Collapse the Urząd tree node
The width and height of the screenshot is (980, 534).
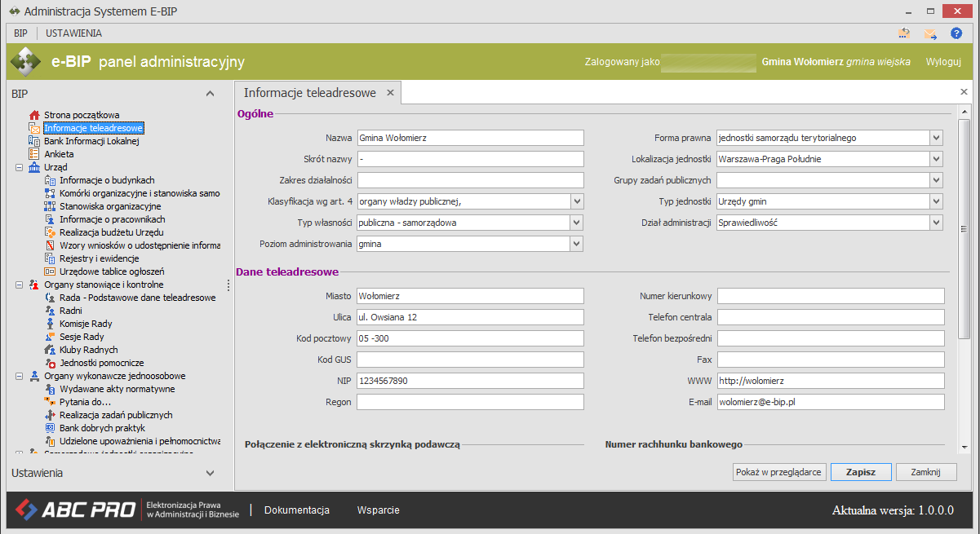click(19, 167)
